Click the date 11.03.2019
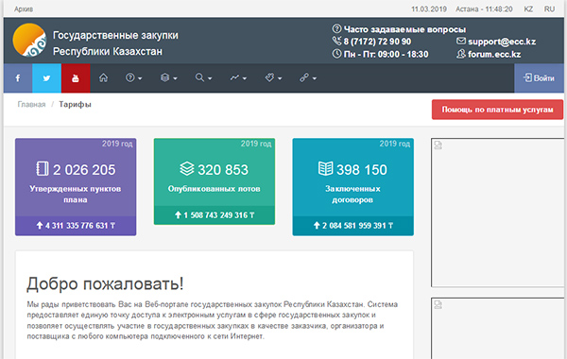 [429, 9]
